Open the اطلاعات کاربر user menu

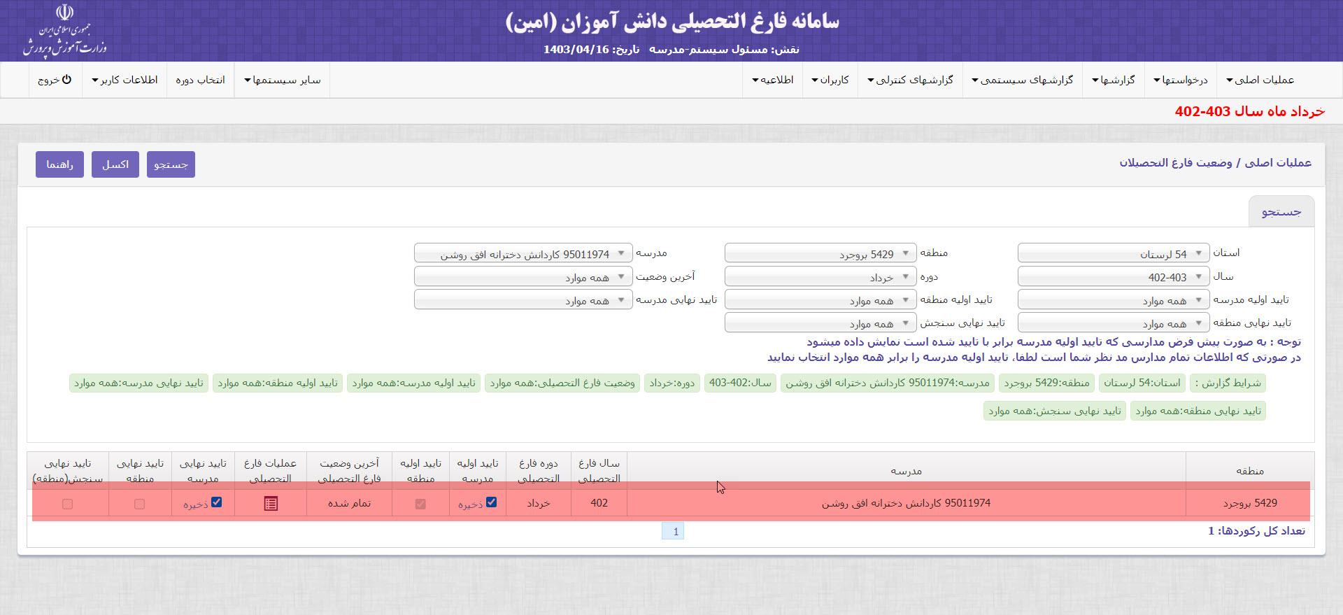[125, 80]
